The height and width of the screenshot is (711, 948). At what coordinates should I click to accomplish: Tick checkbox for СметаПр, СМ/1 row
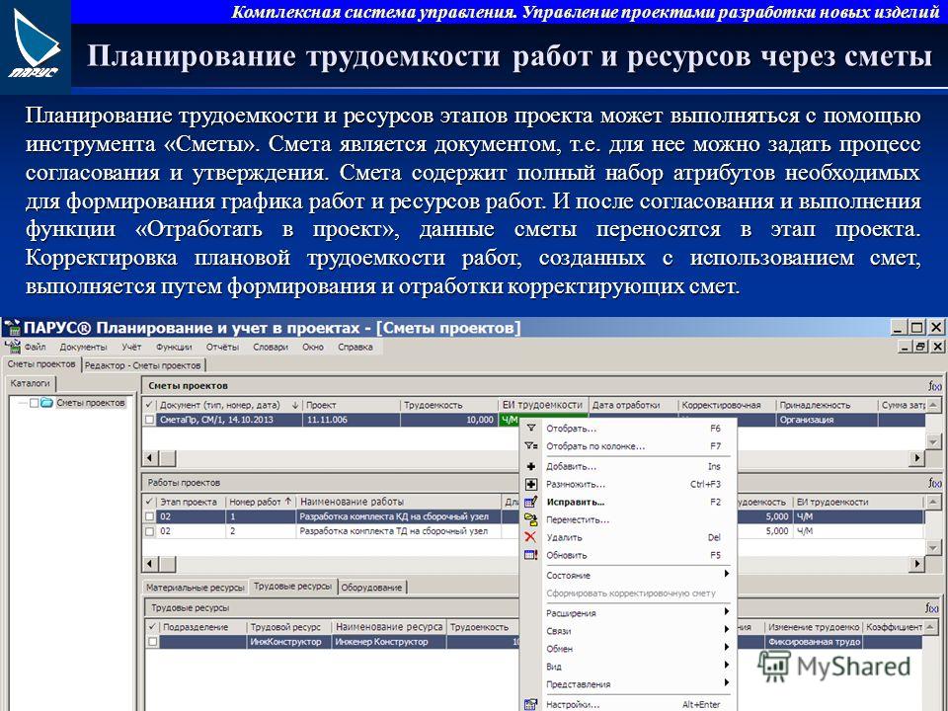coord(150,420)
